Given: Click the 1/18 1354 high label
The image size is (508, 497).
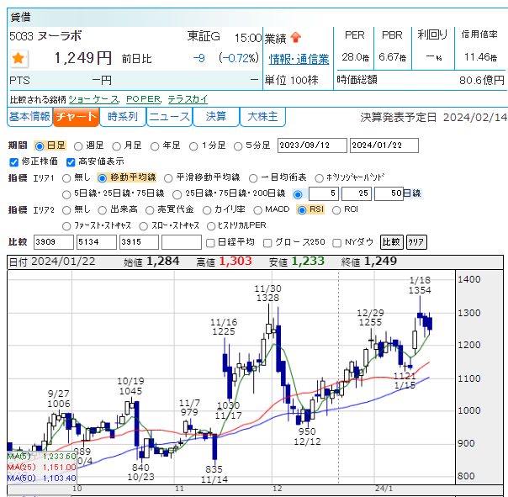Looking at the screenshot, I should tap(420, 285).
